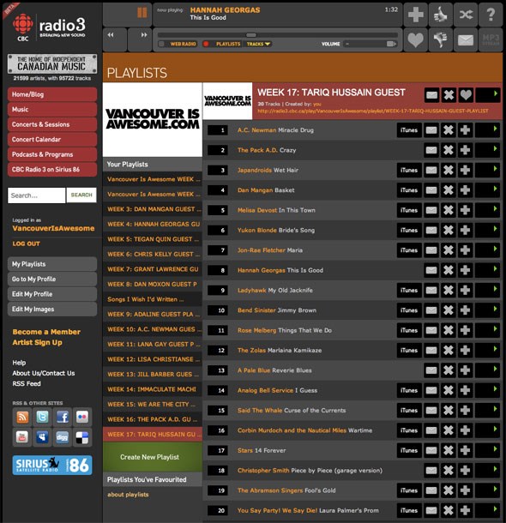Click the heart icon in the Week 17 playlist header
The height and width of the screenshot is (523, 506).
click(x=466, y=95)
